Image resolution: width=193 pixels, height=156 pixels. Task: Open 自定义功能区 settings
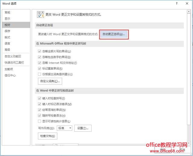point(16,57)
